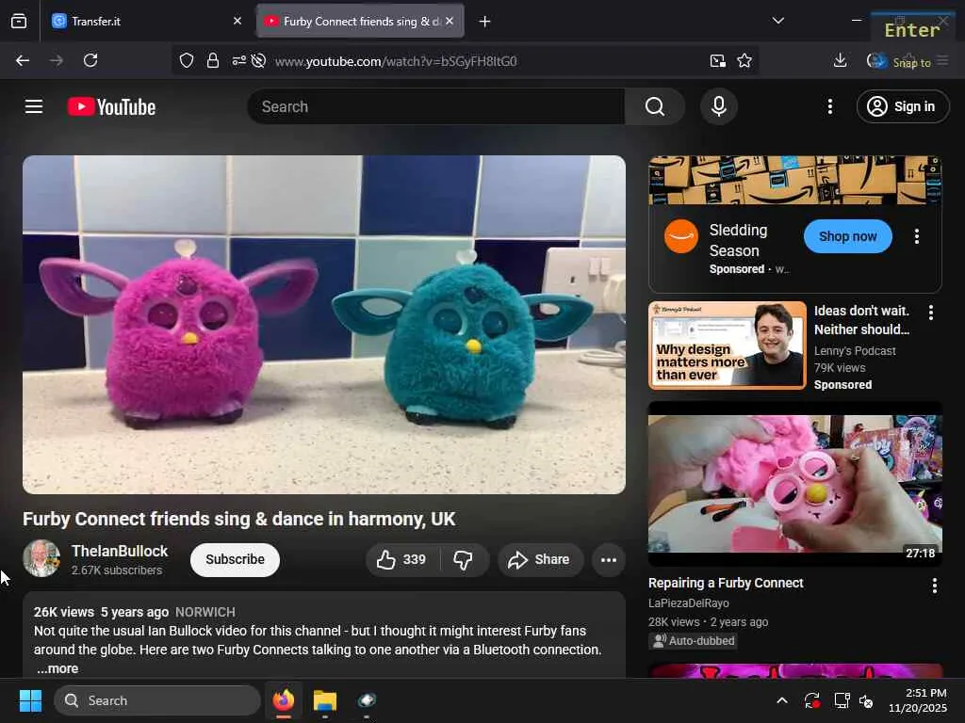Open the browser downloads panel

(x=840, y=60)
